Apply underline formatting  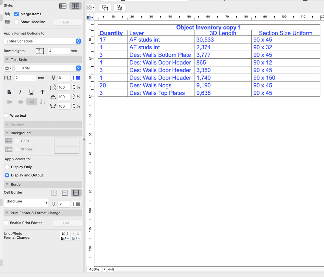coord(31,92)
